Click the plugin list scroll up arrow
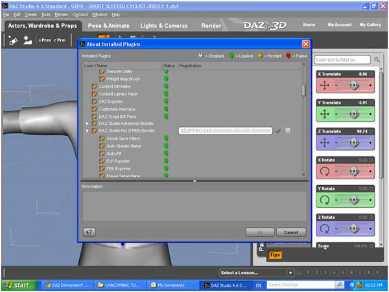This screenshot has width=389, height=292. click(x=303, y=65)
